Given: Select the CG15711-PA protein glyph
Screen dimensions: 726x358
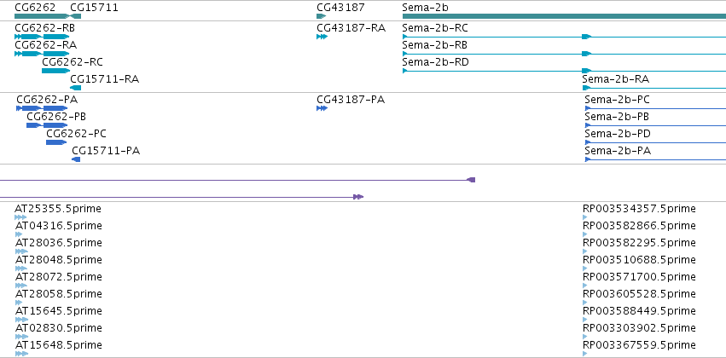Looking at the screenshot, I should click(76, 159).
